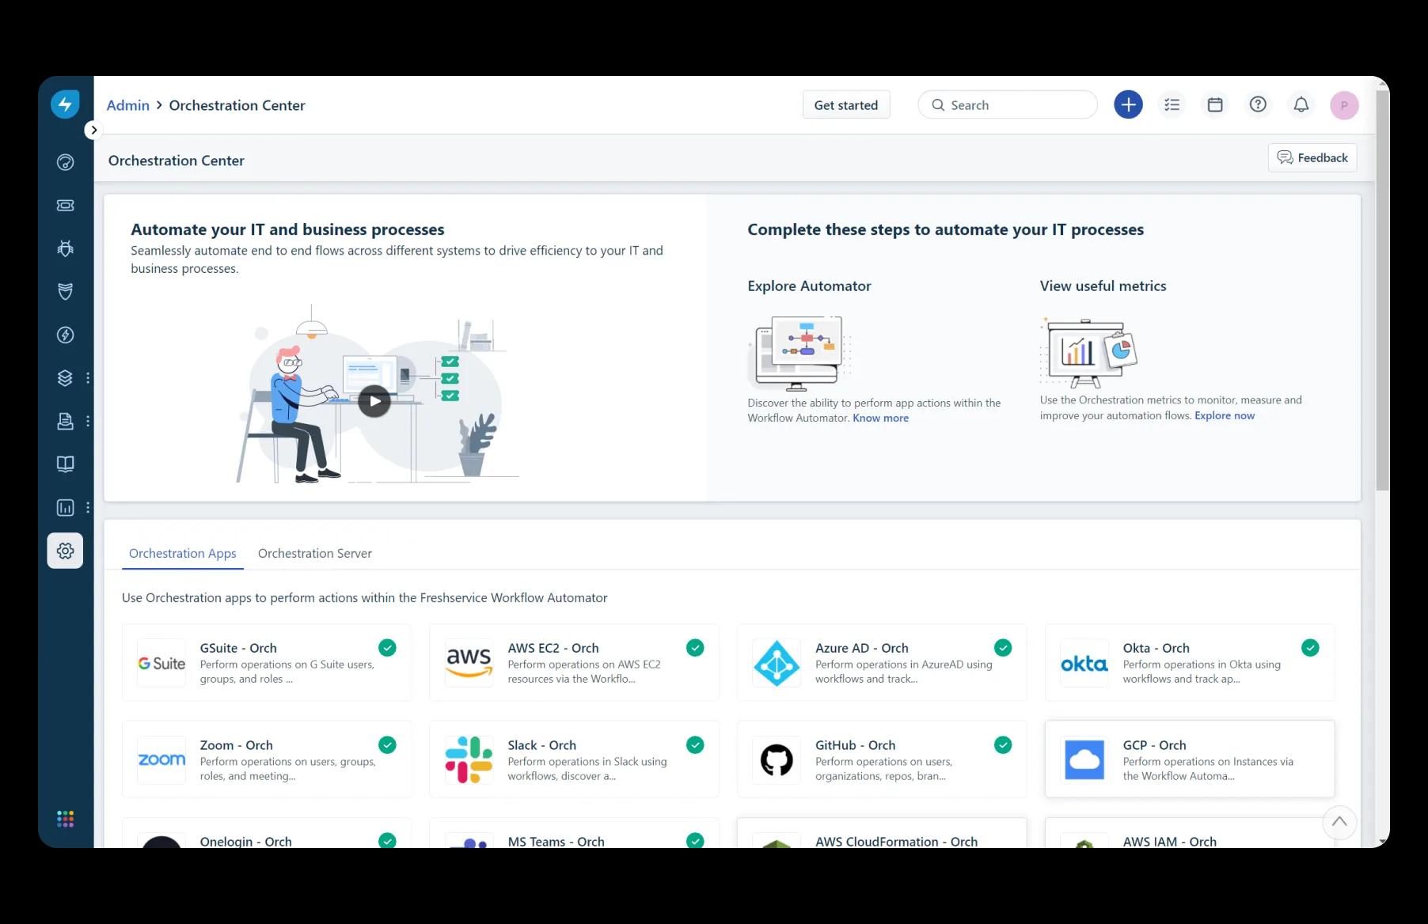Click the View useful metrics illustration
The height and width of the screenshot is (924, 1428).
click(x=1089, y=353)
